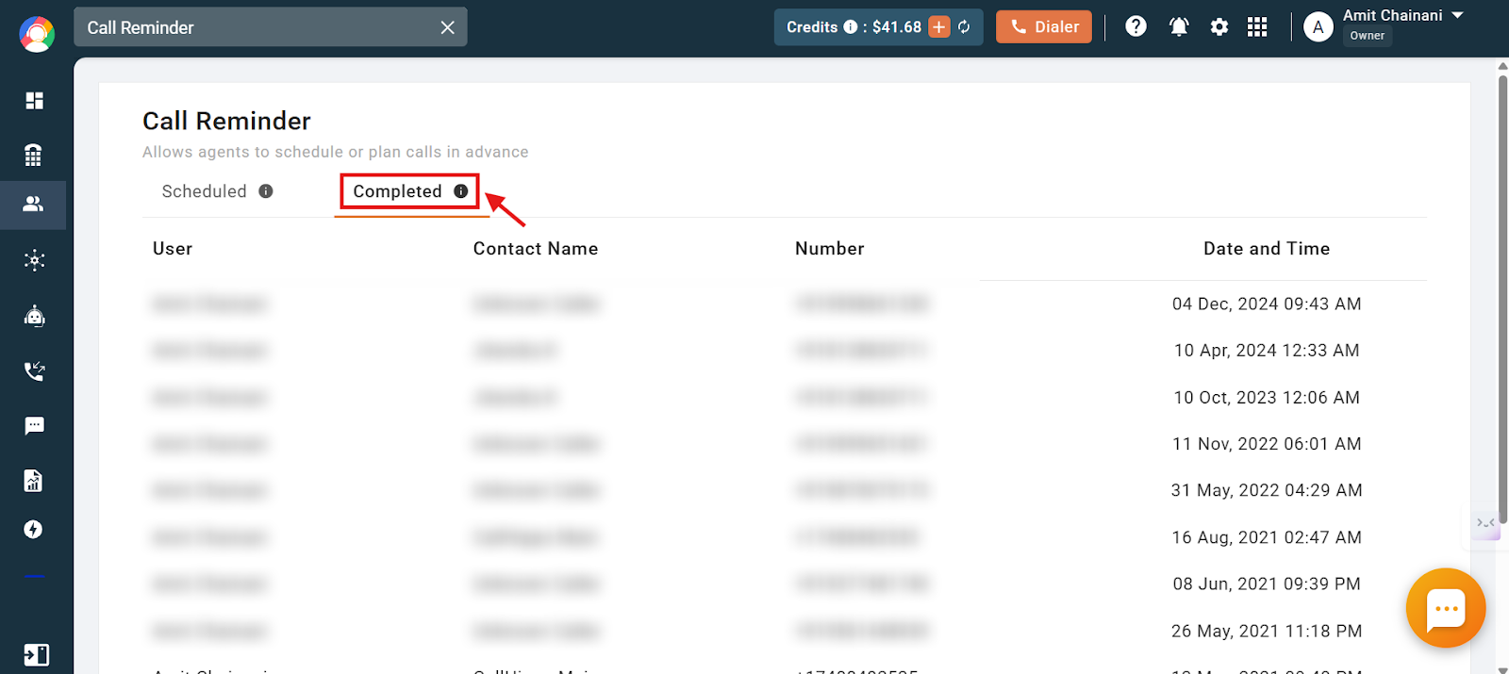1509x674 pixels.
Task: Open the Dialer
Action: 1044,26
